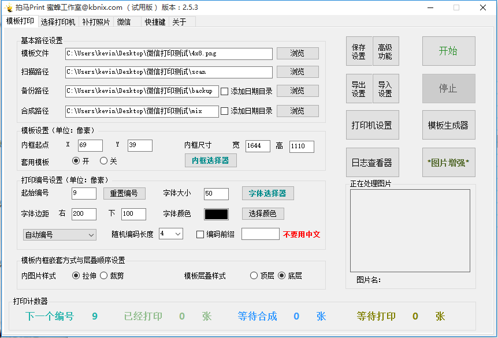
Task: Click the 停止 (Stop) button
Action: point(449,88)
